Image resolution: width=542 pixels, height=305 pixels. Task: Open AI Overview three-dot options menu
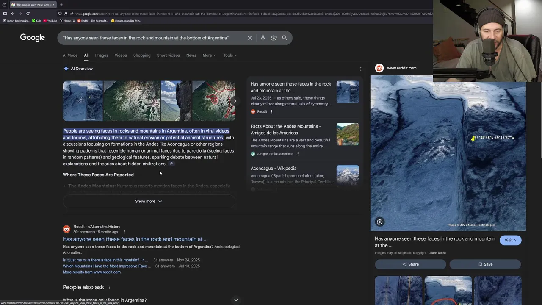click(361, 69)
